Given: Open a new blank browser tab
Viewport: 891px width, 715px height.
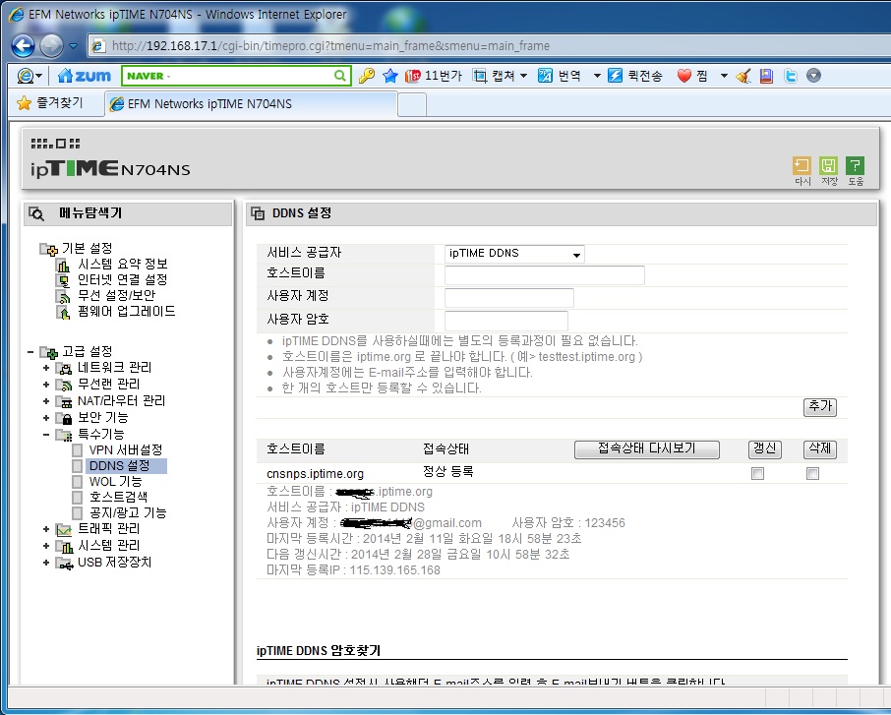Looking at the screenshot, I should (x=412, y=105).
